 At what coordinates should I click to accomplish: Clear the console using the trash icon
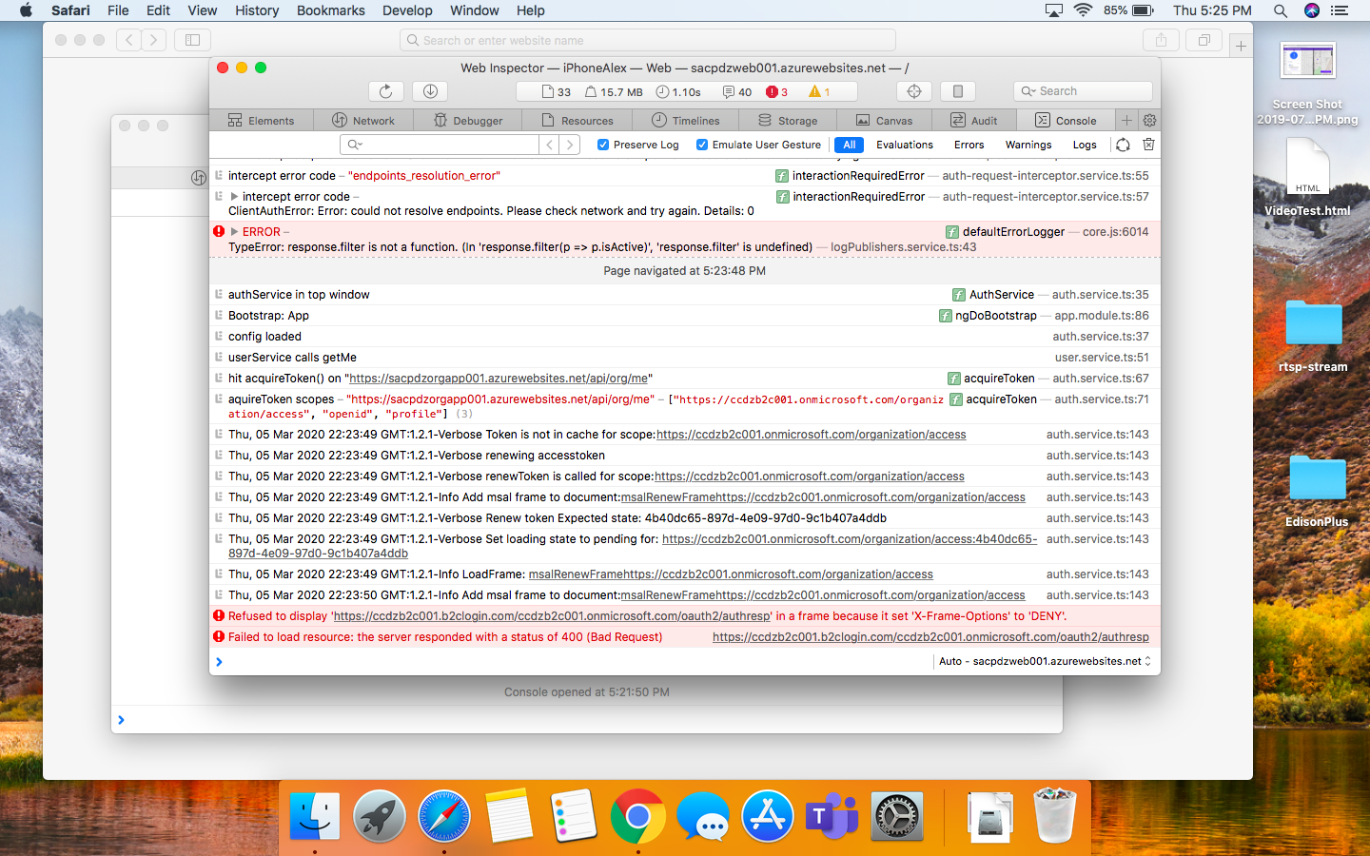pos(1147,145)
